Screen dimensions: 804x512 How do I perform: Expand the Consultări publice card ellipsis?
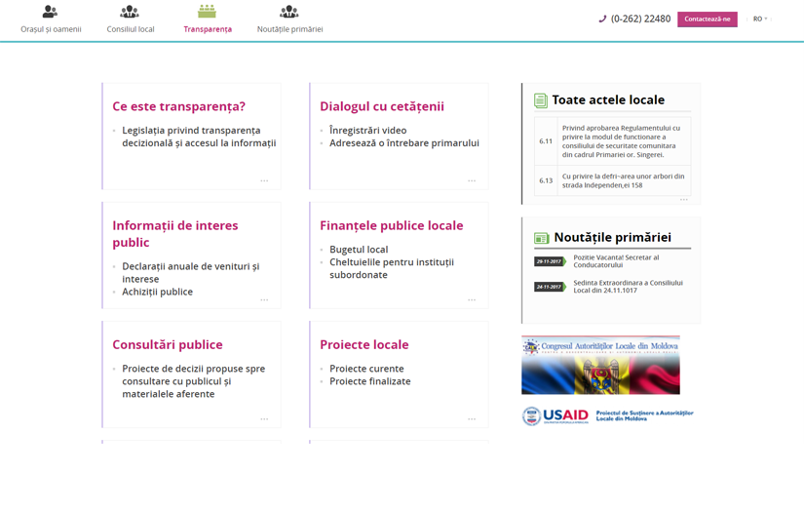tap(264, 418)
